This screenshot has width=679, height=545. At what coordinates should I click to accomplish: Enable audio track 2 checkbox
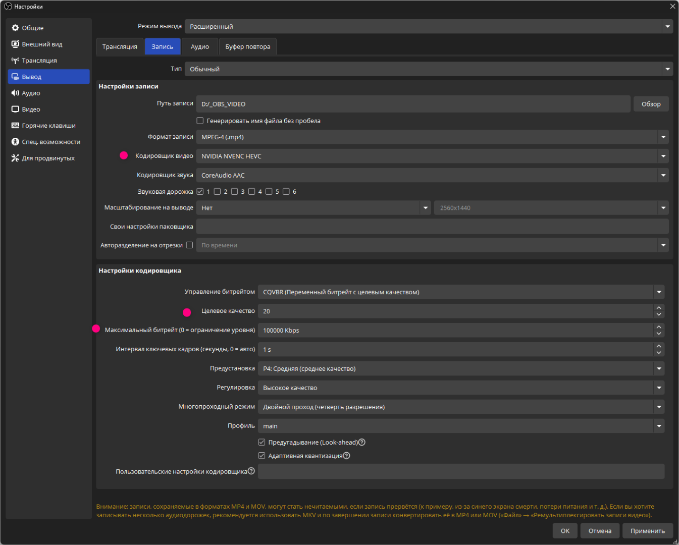click(x=217, y=191)
